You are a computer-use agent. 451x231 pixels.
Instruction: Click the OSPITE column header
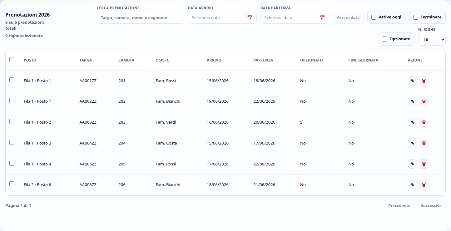[162, 60]
